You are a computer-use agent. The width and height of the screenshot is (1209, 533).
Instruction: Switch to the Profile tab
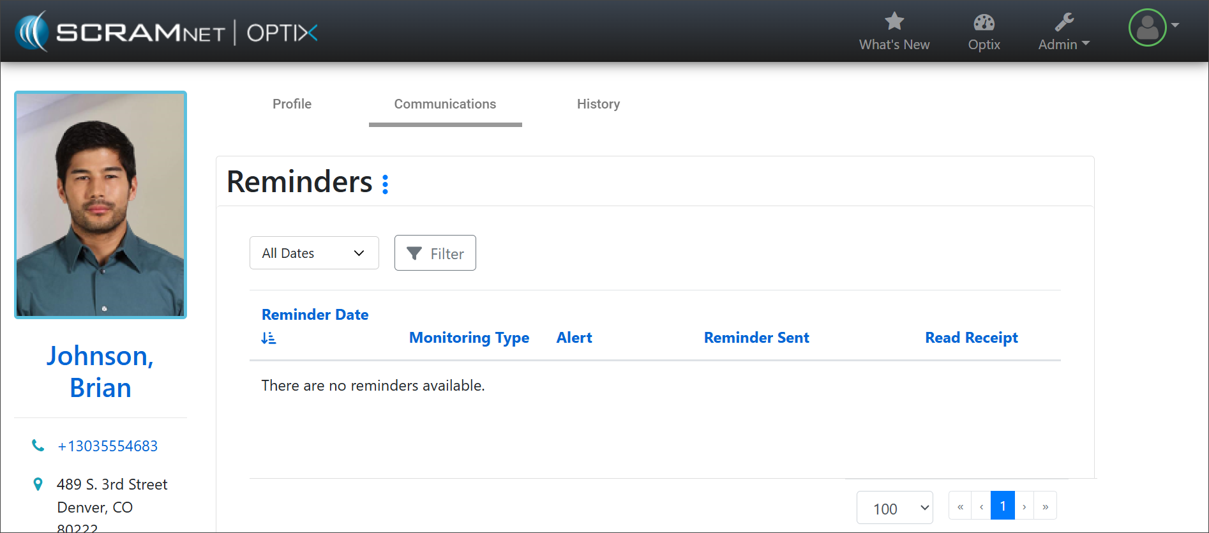292,104
